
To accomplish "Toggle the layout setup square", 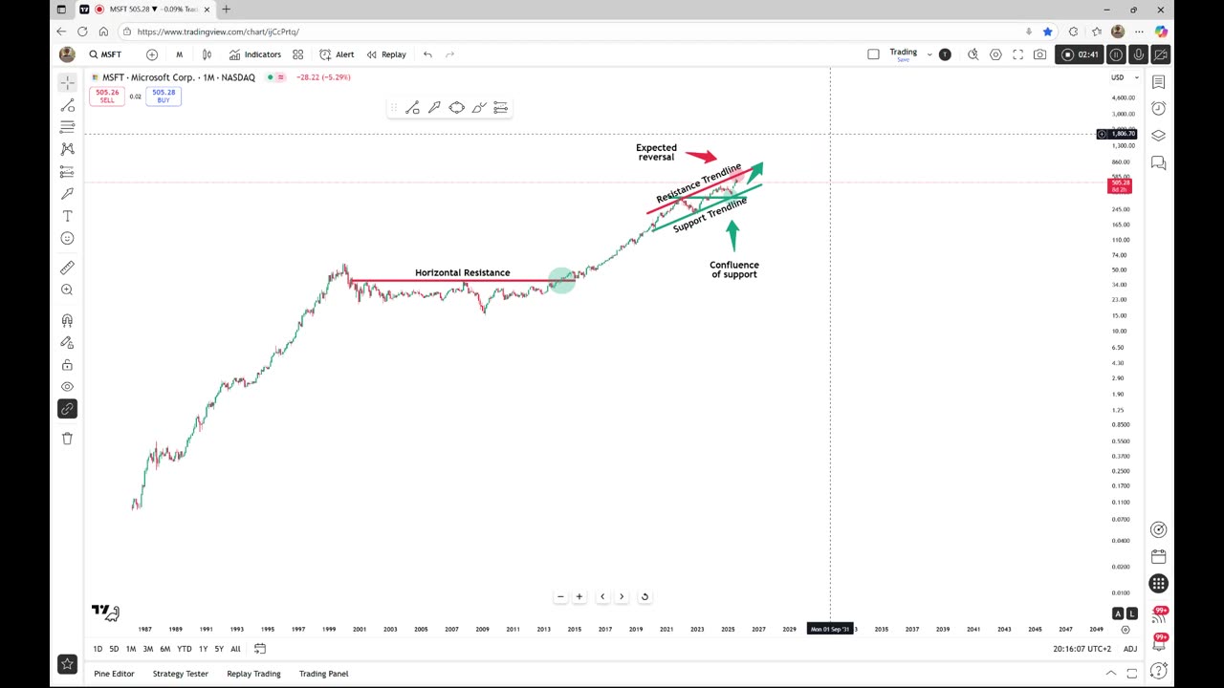I will coord(873,54).
